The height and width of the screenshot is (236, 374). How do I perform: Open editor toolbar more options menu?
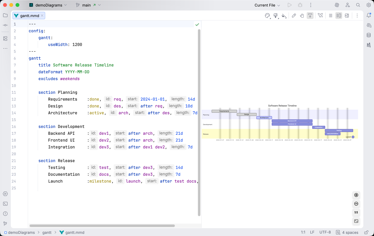point(357,16)
